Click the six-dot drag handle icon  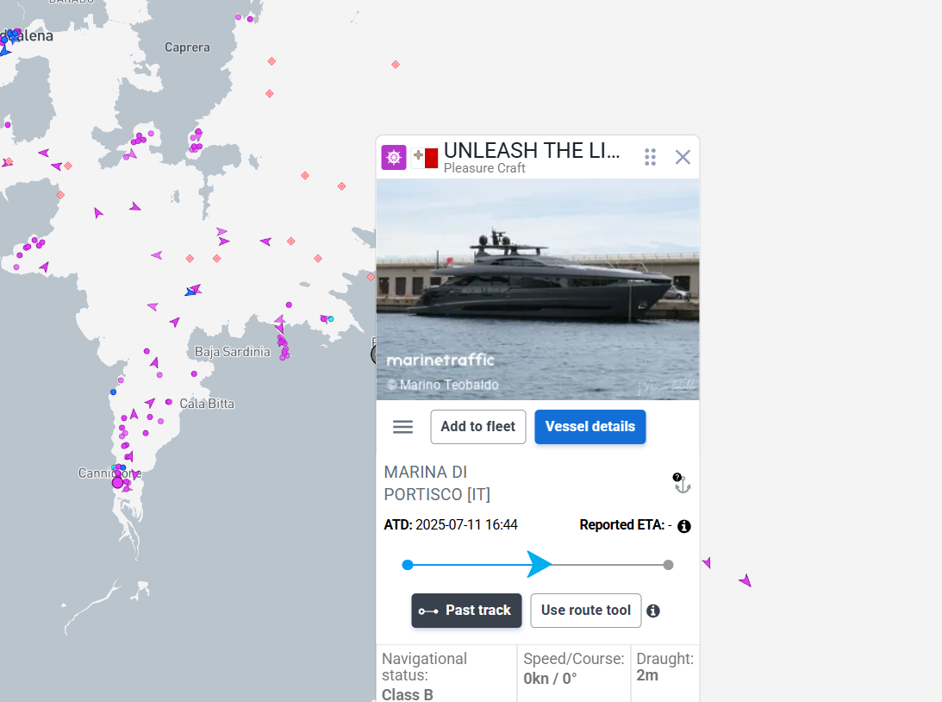[650, 158]
